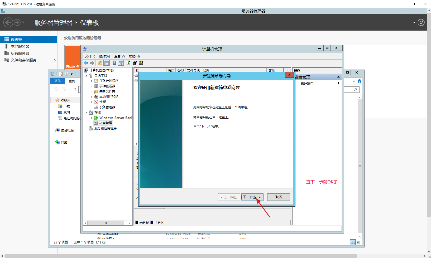The height and width of the screenshot is (258, 431).
Task: Select 磁盘管理 under 存储
Action: tap(106, 123)
